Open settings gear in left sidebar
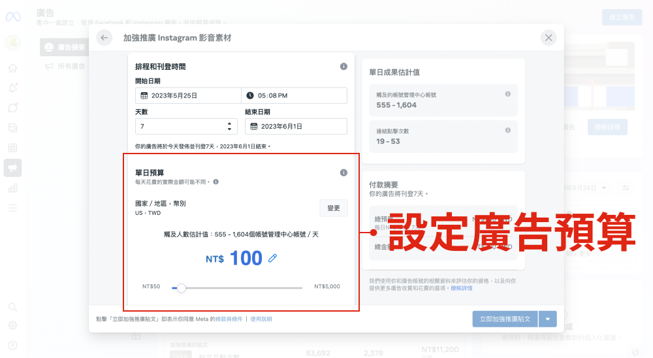 (13, 325)
